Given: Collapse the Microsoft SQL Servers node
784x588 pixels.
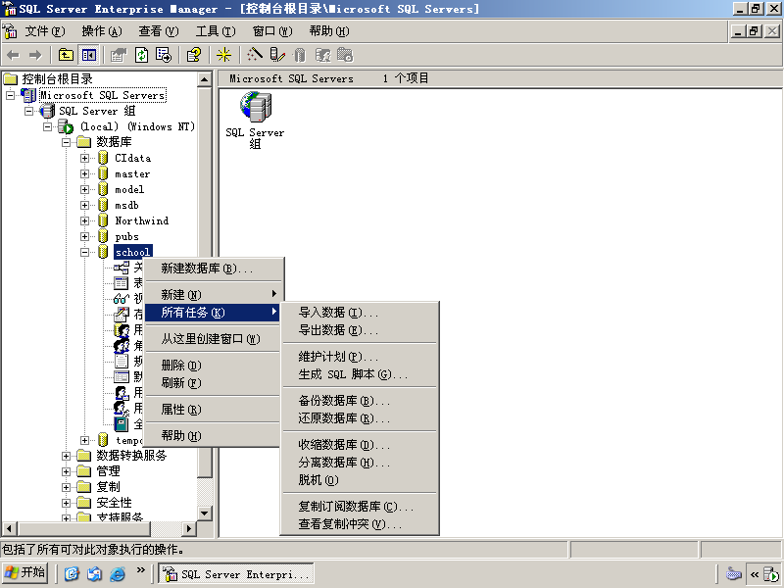Looking at the screenshot, I should tap(11, 95).
